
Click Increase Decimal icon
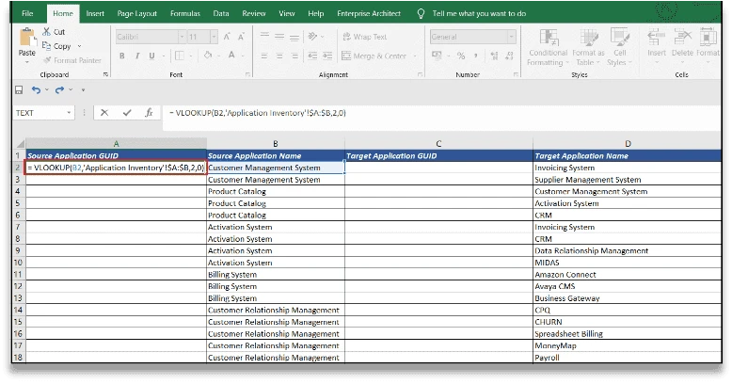coord(494,56)
